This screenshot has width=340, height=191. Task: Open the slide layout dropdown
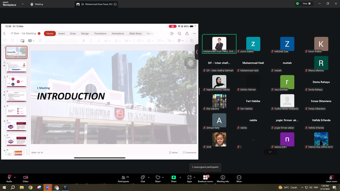[31, 41]
